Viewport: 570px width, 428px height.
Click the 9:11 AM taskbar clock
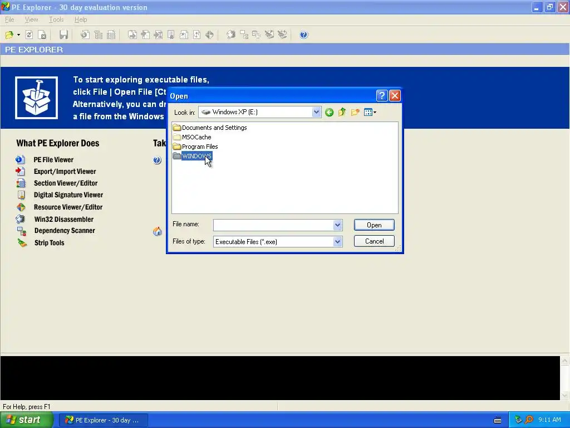pos(549,420)
